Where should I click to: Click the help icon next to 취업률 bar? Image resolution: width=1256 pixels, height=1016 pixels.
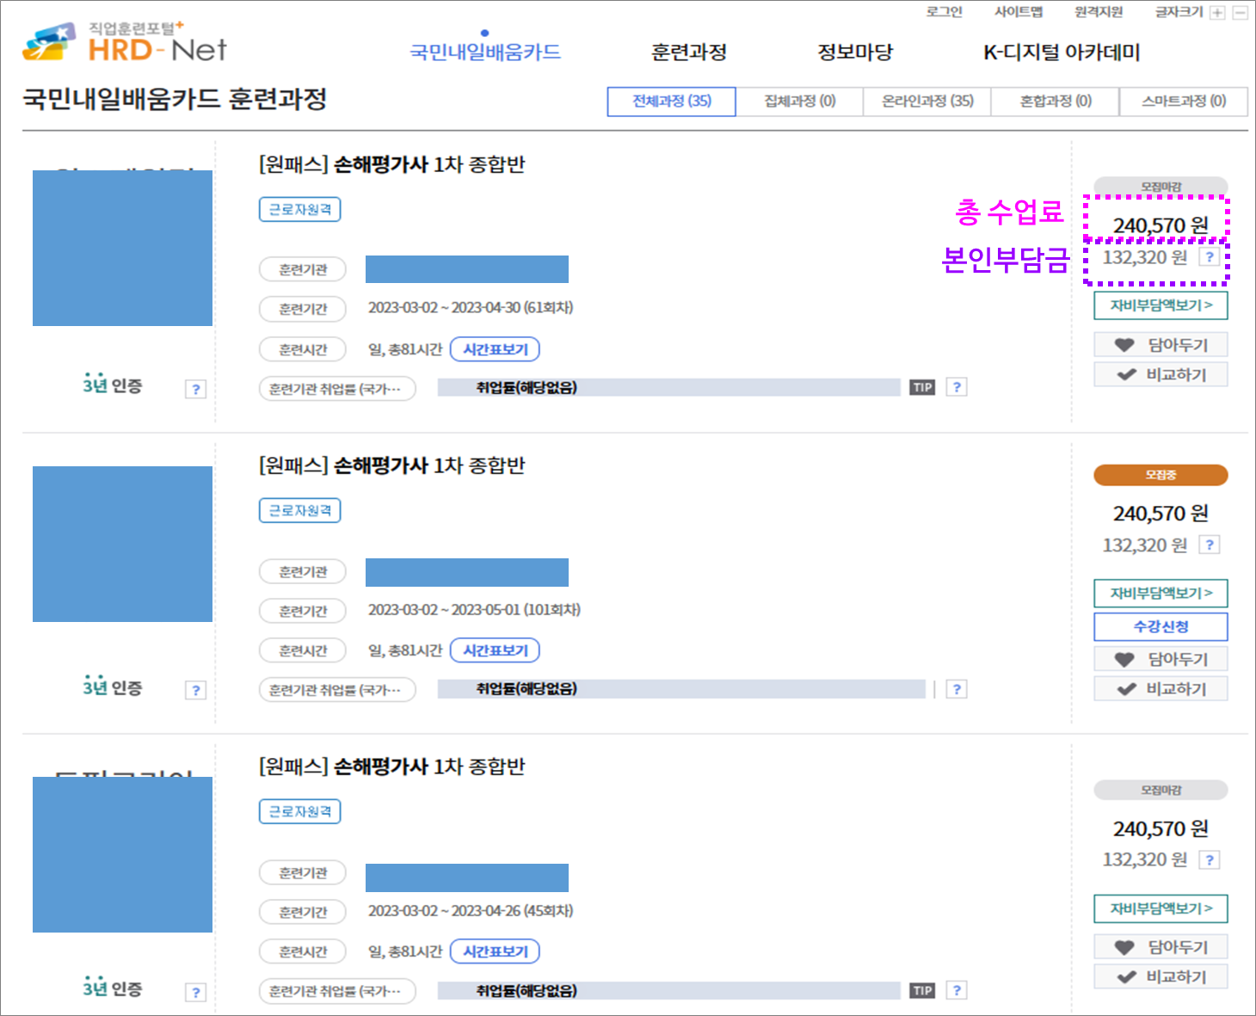click(x=957, y=386)
